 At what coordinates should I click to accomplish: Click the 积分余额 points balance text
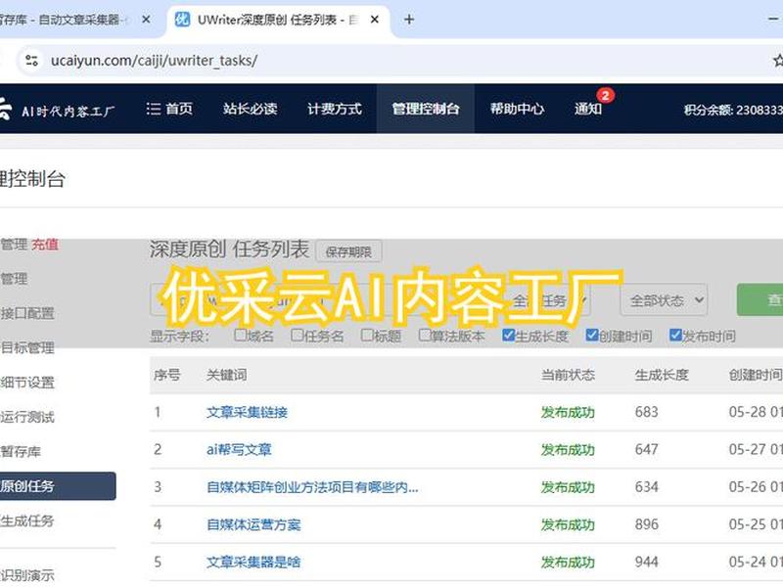(x=733, y=110)
